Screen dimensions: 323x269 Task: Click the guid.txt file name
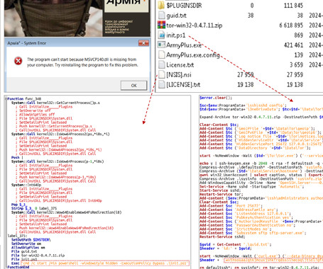tap(176, 16)
